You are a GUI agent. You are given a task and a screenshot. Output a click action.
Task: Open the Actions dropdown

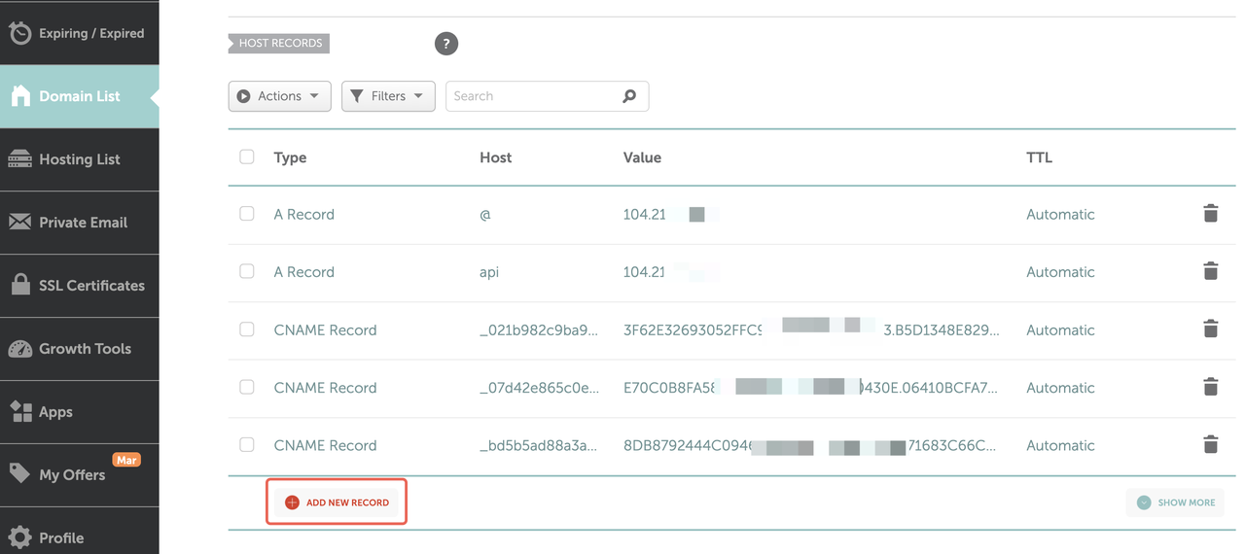pos(279,96)
